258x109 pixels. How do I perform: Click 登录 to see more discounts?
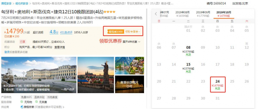coord(7,52)
